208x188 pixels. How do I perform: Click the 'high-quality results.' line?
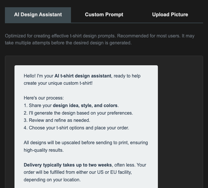(43, 150)
